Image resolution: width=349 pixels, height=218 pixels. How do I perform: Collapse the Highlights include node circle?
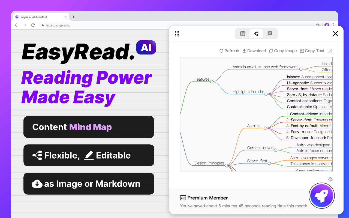click(266, 94)
